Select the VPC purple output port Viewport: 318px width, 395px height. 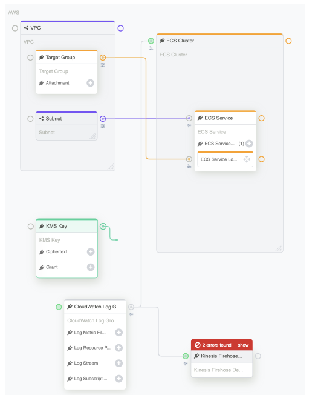pos(121,28)
